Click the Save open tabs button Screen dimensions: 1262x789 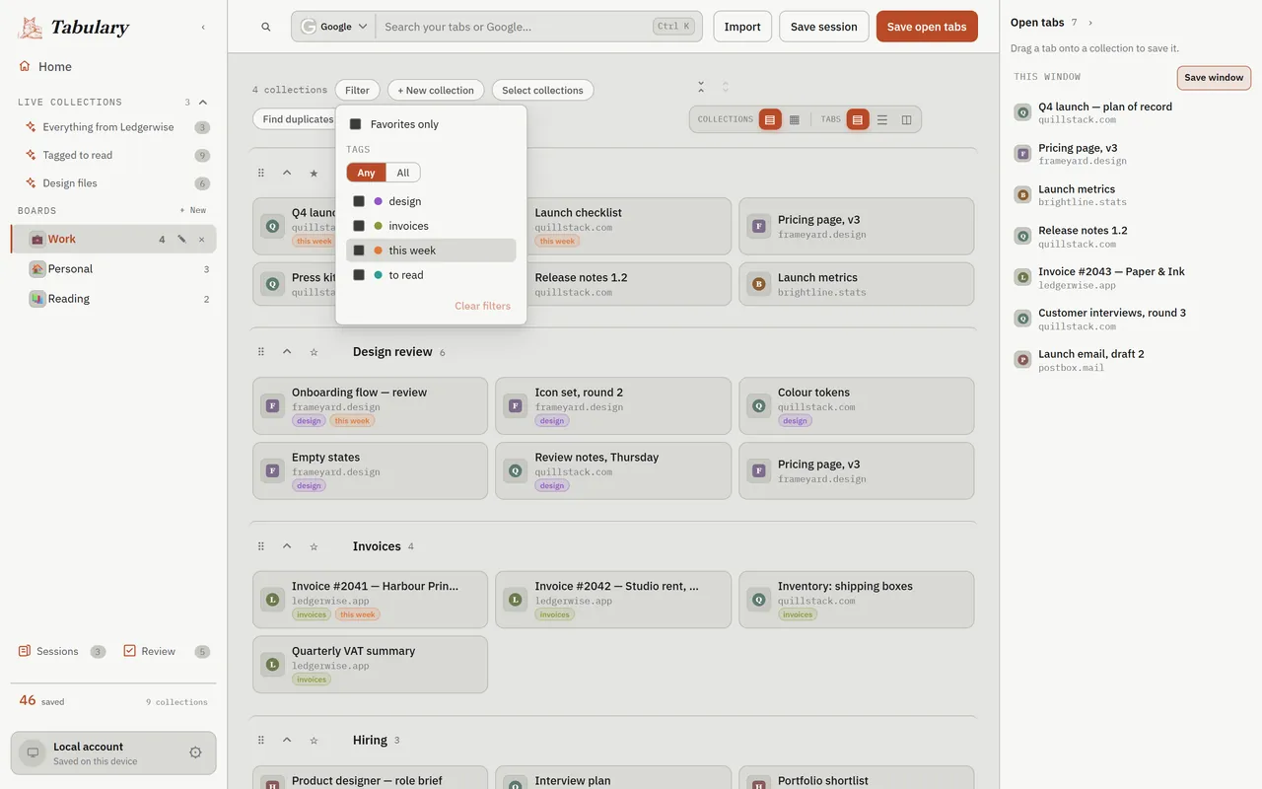coord(927,27)
